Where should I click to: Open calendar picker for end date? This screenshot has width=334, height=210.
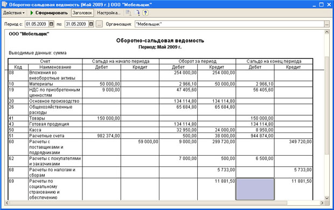(91, 24)
